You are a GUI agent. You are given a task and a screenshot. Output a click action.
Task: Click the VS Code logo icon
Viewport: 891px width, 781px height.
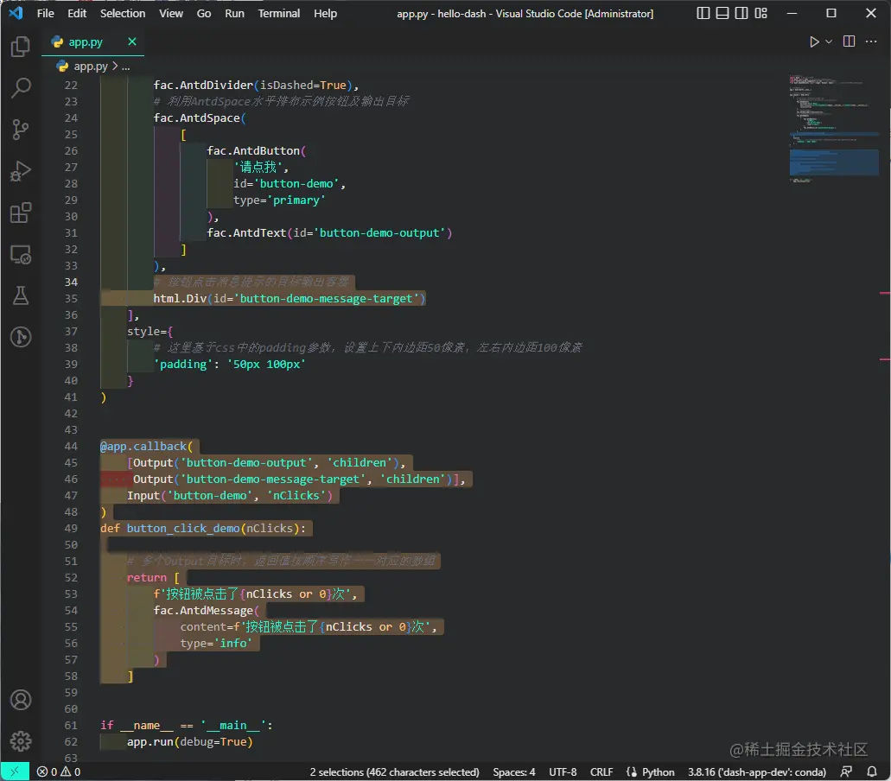pos(16,12)
